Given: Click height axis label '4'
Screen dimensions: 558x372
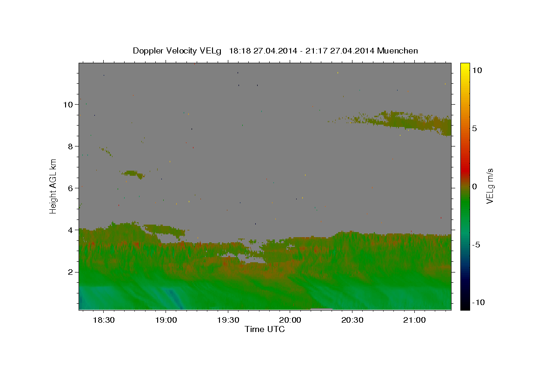Looking at the screenshot, I should pyautogui.click(x=70, y=230).
